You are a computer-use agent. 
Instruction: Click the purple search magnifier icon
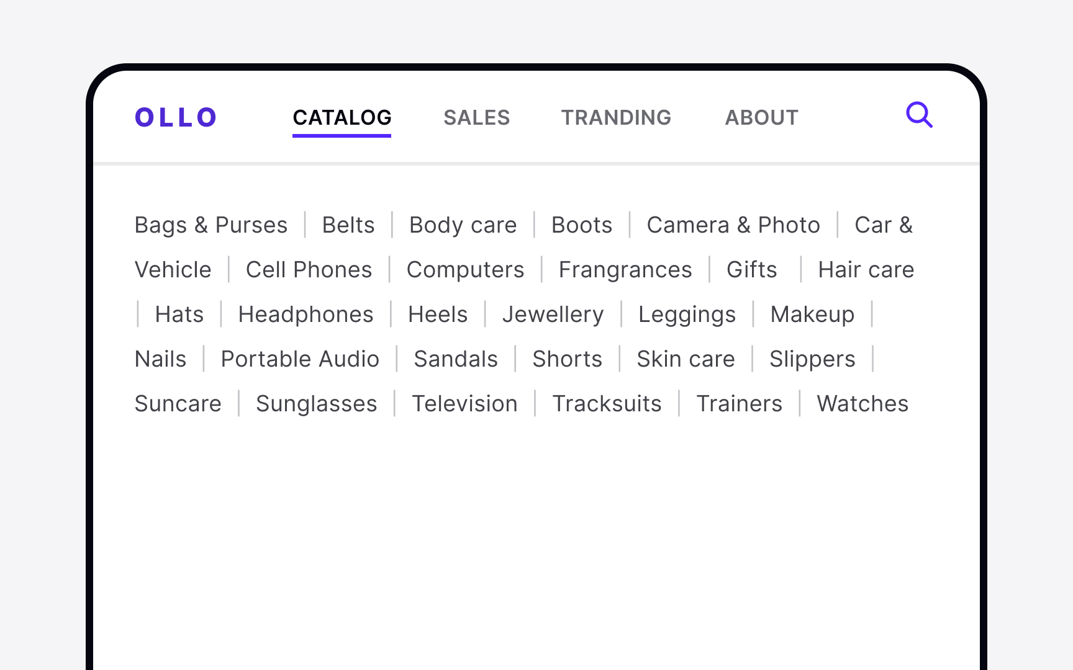point(919,115)
